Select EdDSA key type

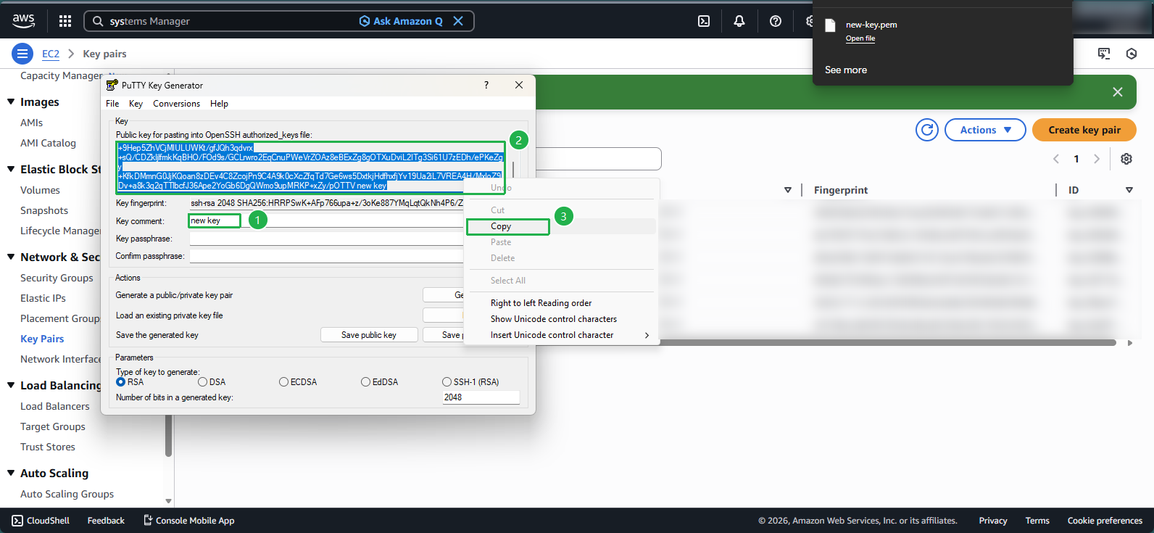pos(366,382)
